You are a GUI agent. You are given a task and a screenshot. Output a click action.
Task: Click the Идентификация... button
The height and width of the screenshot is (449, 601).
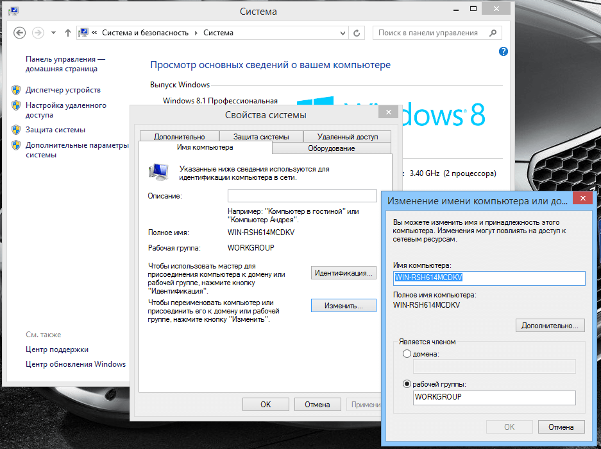coord(343,273)
